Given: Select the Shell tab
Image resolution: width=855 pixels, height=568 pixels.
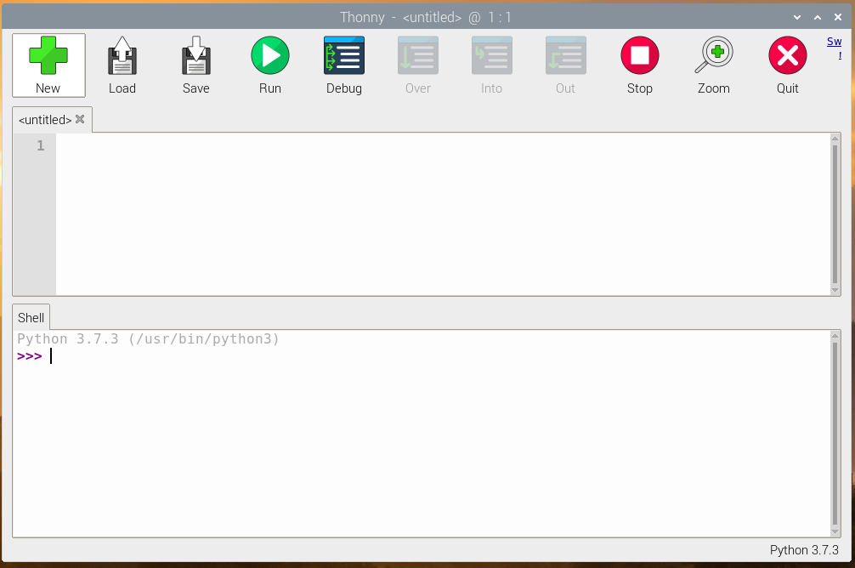Looking at the screenshot, I should coord(31,317).
